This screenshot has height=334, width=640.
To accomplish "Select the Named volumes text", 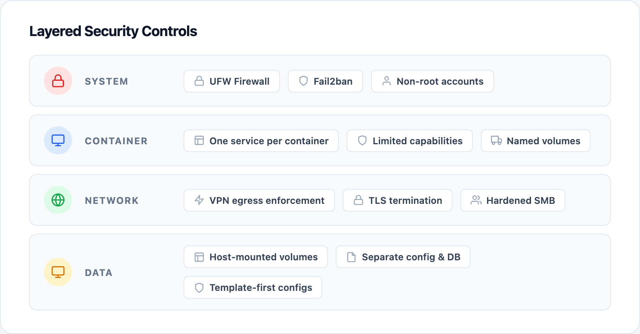I will click(544, 141).
